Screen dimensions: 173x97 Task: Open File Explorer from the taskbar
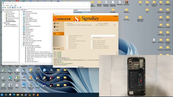(18, 95)
